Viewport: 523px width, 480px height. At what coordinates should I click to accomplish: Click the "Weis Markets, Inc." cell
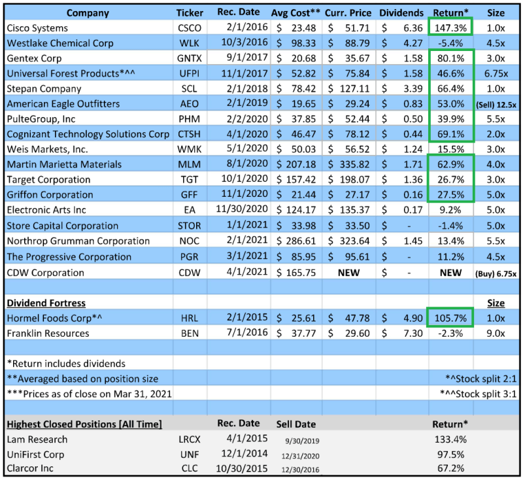click(x=47, y=149)
